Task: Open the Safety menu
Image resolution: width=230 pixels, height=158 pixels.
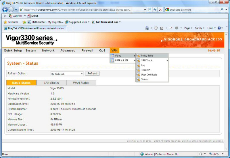Action: tap(200, 28)
